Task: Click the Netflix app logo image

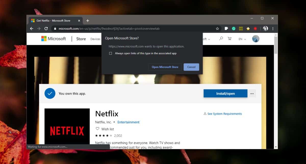Action: coord(67,126)
